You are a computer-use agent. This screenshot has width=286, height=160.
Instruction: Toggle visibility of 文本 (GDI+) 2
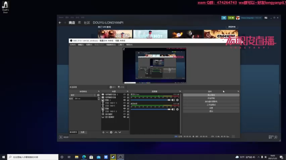(124, 111)
